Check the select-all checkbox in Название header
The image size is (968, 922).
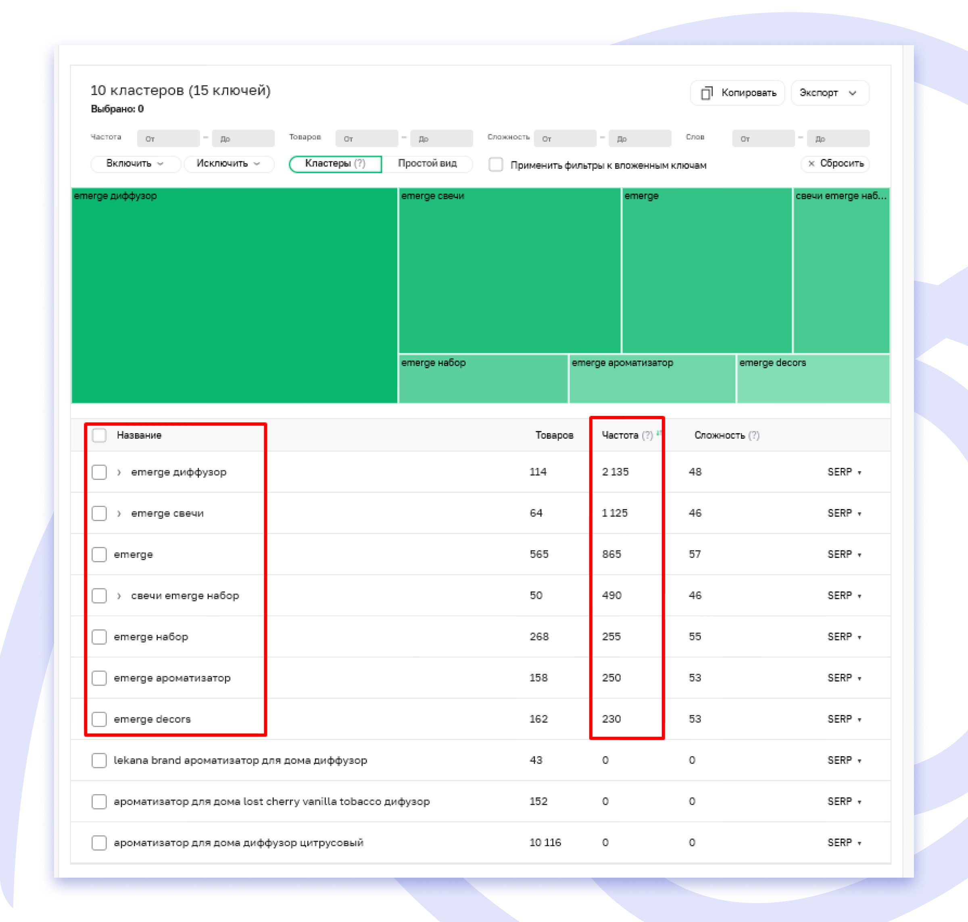click(x=99, y=436)
